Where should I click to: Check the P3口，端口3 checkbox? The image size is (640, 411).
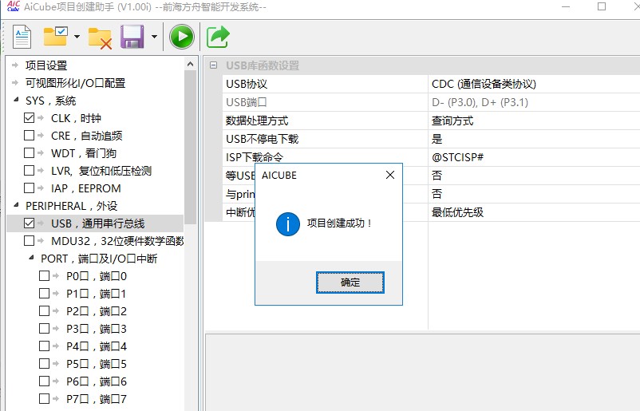click(x=44, y=328)
